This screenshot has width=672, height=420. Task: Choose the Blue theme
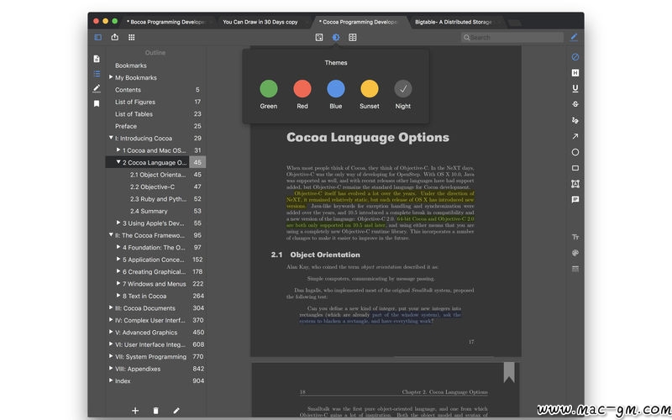pyautogui.click(x=335, y=89)
